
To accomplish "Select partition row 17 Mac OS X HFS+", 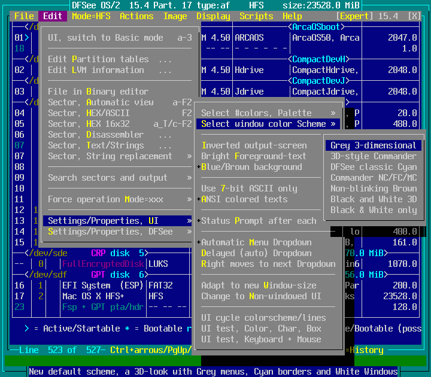I will pyautogui.click(x=102, y=296).
